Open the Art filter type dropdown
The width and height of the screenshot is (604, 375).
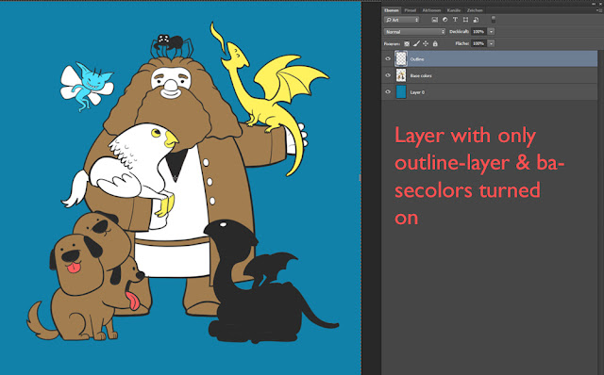point(401,20)
